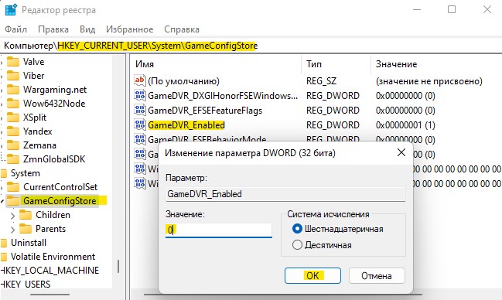The width and height of the screenshot is (502, 300).
Task: Select the HKEY_LOCAL_MACHINE hive
Action: 50,270
